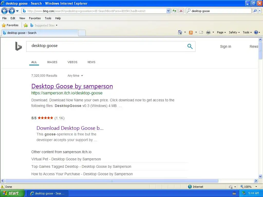Run IE toolbar search magnifier button
Screen dimensions: 263x197
pos(255,11)
